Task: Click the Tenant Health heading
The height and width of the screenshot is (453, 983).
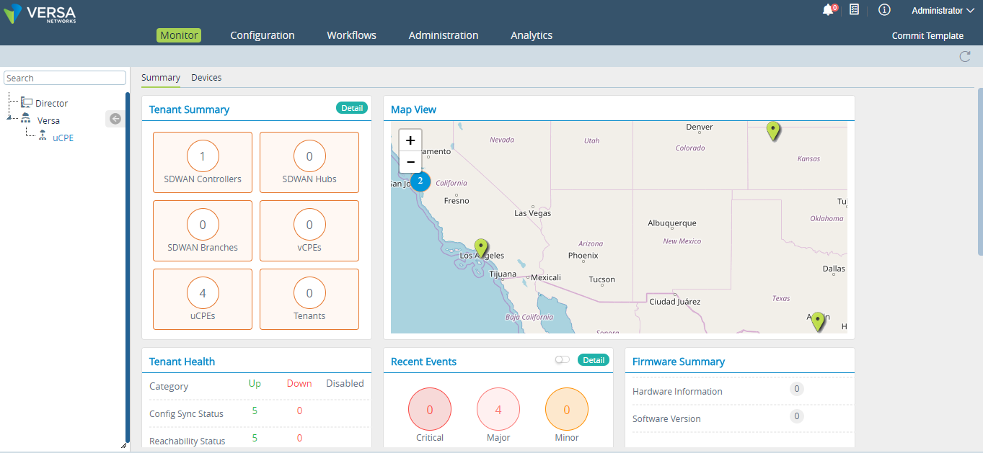Action: 182,362
